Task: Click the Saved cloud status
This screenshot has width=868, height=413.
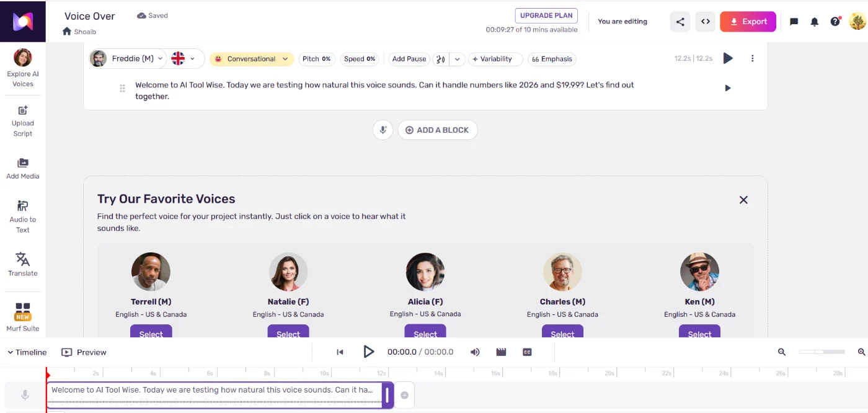Action: click(x=153, y=16)
